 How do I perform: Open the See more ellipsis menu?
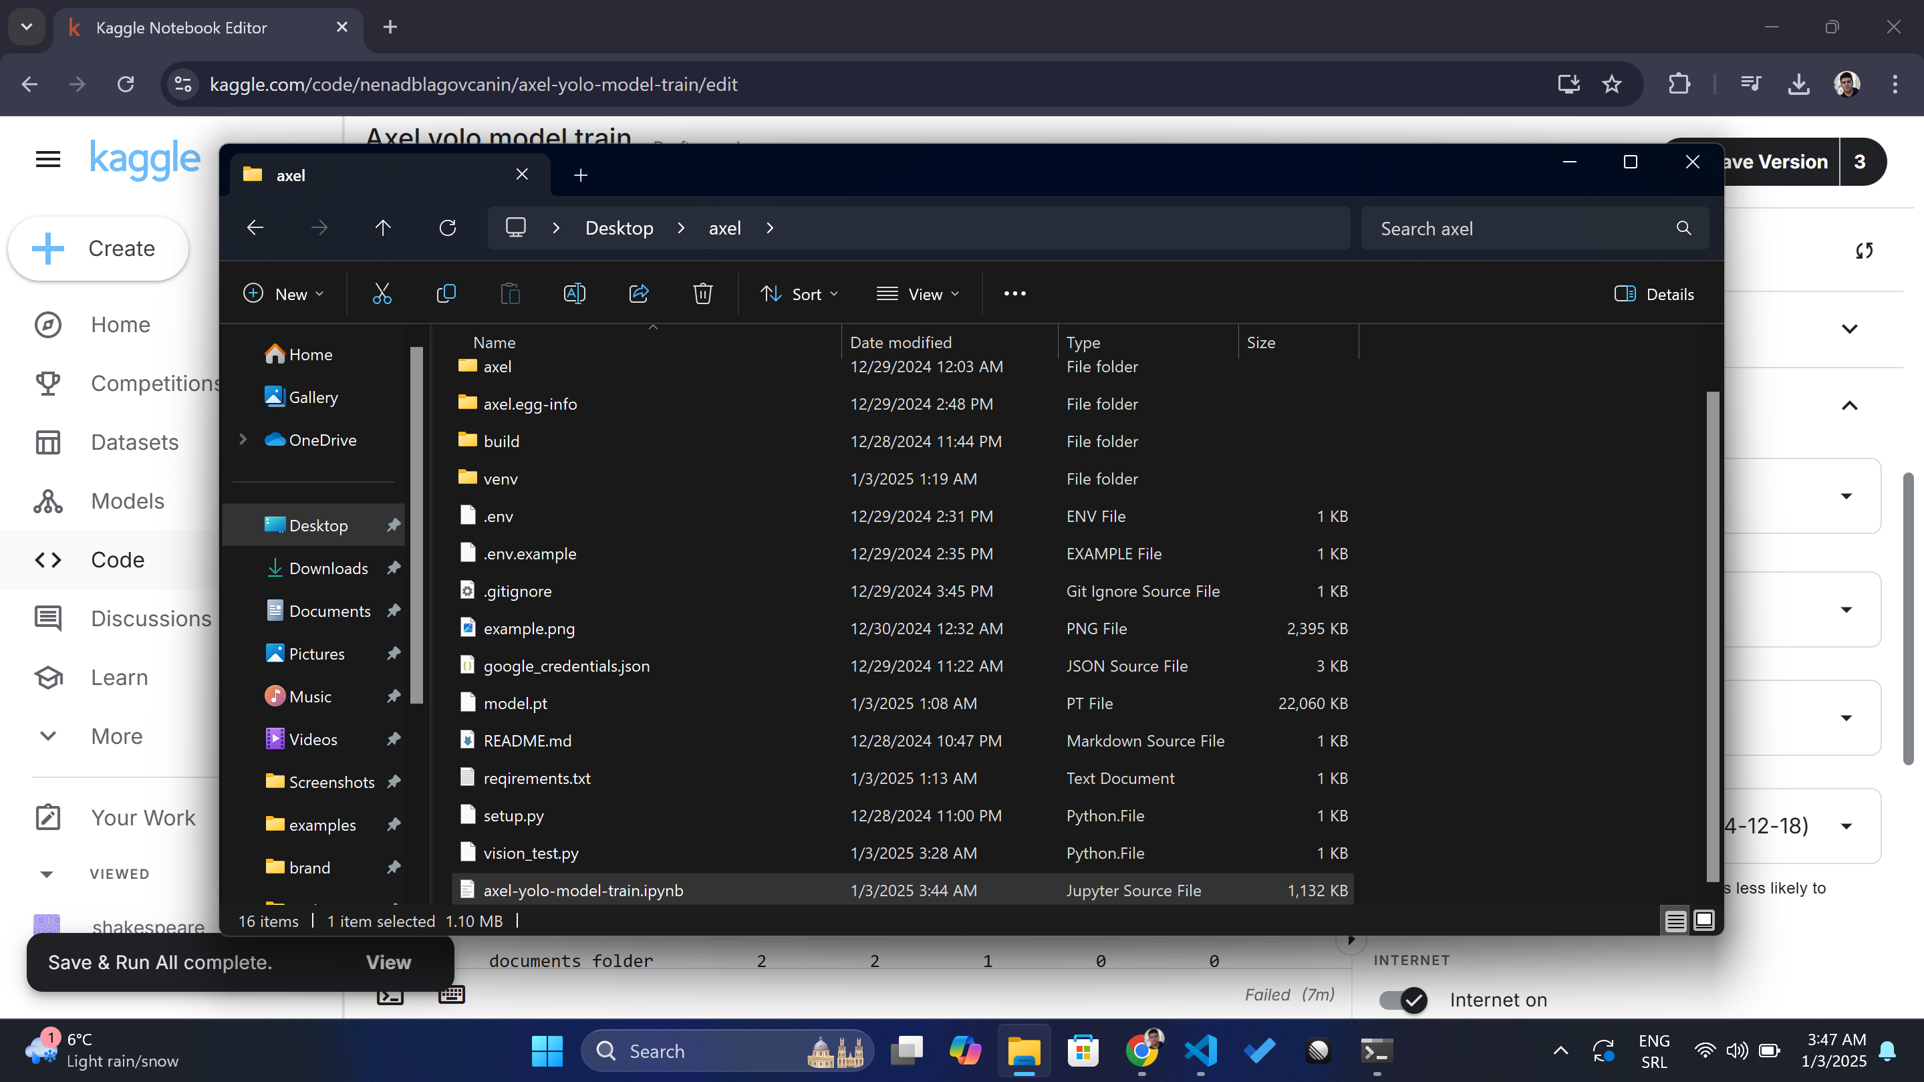click(x=1014, y=293)
